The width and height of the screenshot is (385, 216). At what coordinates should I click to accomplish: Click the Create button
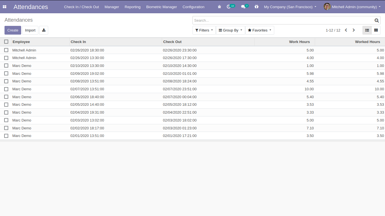pos(13,30)
